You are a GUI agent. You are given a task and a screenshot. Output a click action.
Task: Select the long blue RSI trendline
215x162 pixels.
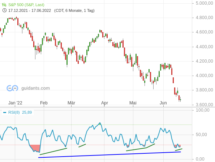click(109, 155)
